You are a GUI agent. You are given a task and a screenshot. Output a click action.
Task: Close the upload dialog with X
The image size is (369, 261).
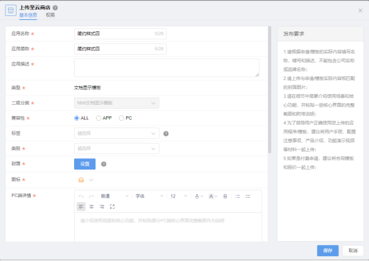coord(360,11)
